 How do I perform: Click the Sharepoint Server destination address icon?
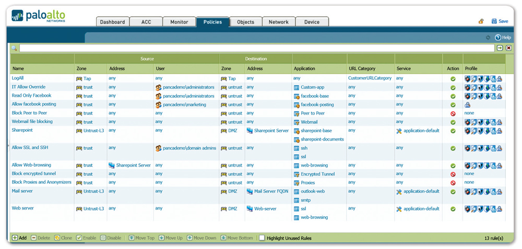click(250, 131)
